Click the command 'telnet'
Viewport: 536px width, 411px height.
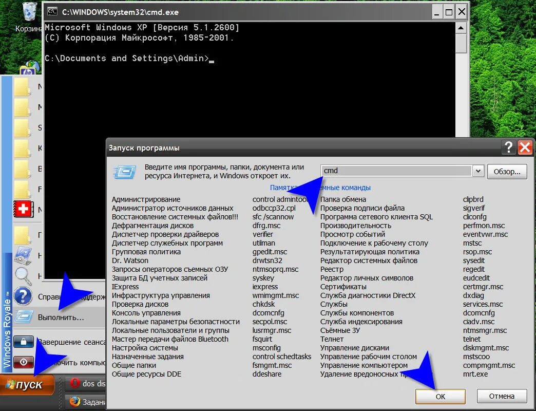[x=472, y=339]
